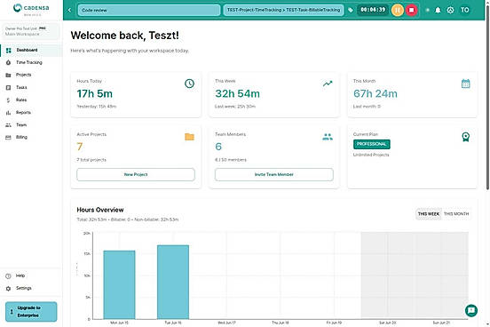Click the '67h 24m' This Month value

(375, 93)
